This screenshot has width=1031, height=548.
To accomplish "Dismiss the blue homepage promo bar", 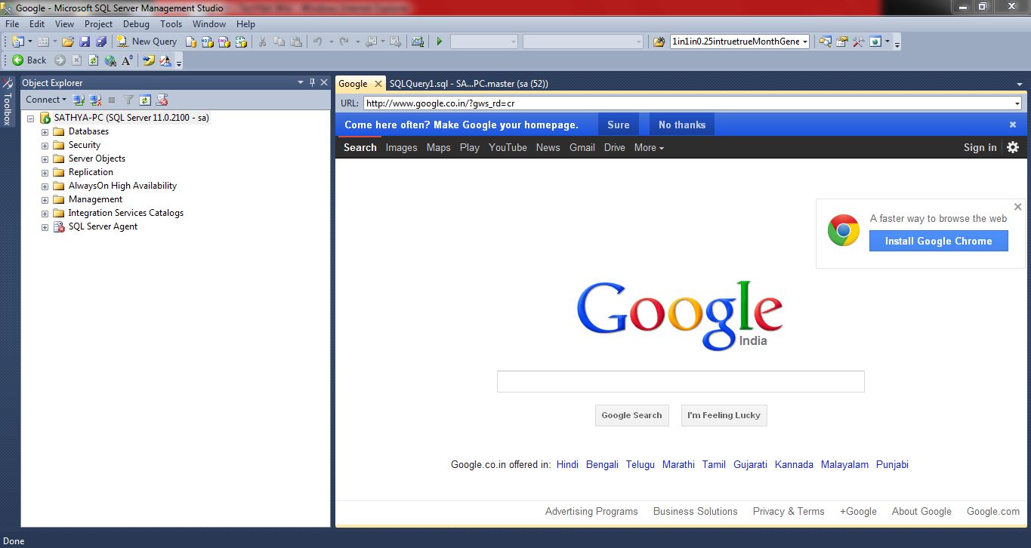I will click(x=1013, y=125).
